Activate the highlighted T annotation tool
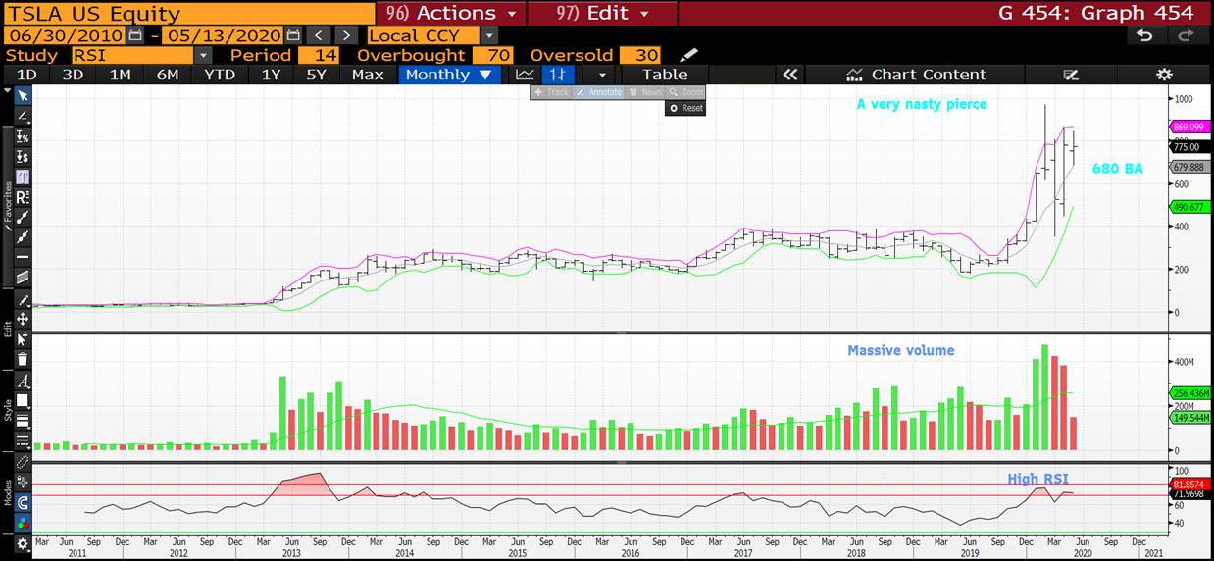The height and width of the screenshot is (561, 1214). [x=22, y=177]
